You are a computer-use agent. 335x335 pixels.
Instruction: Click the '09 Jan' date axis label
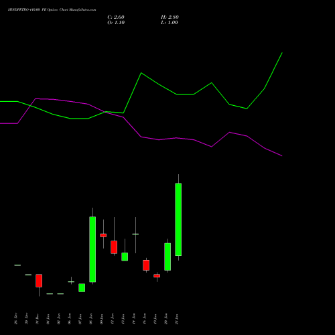pos(102,319)
